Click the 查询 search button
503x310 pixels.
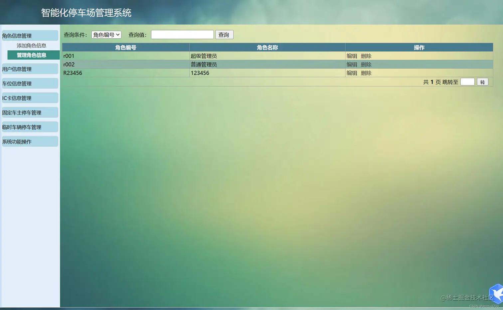pos(224,35)
